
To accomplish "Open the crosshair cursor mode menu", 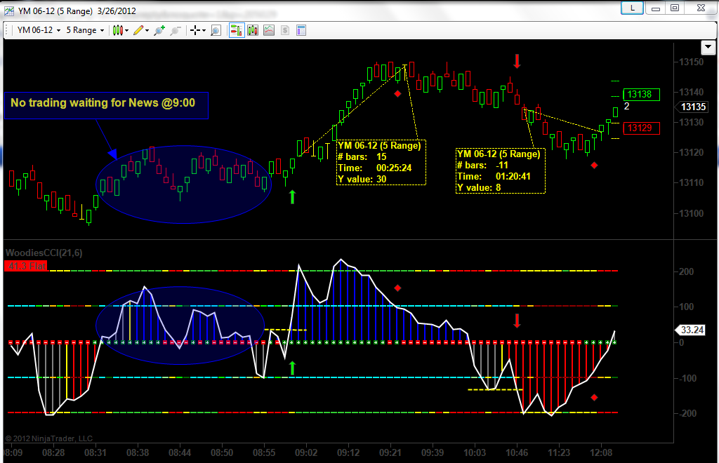I will [x=197, y=30].
